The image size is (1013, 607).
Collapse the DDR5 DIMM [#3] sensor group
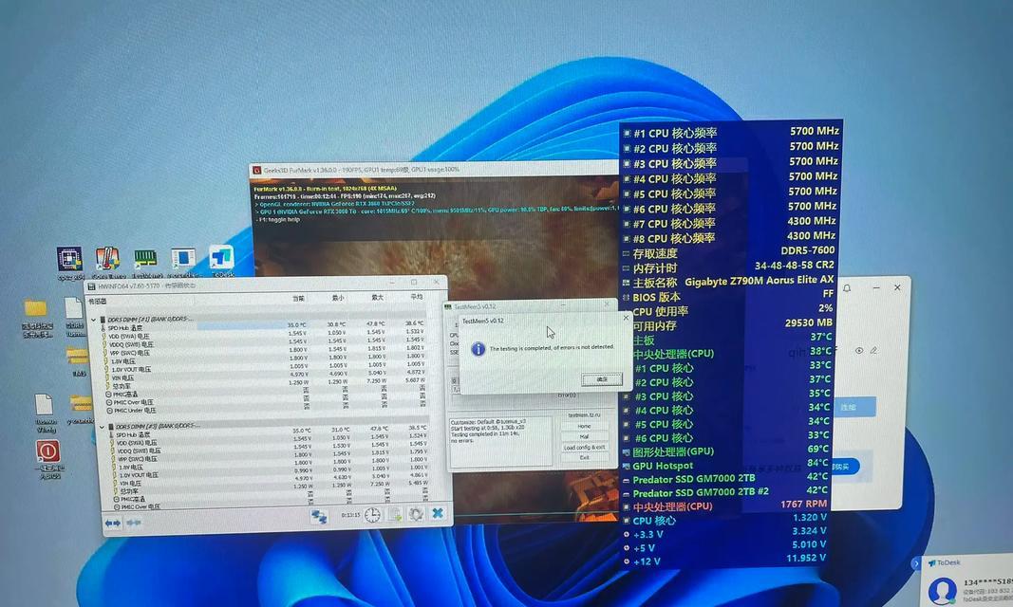(x=102, y=427)
